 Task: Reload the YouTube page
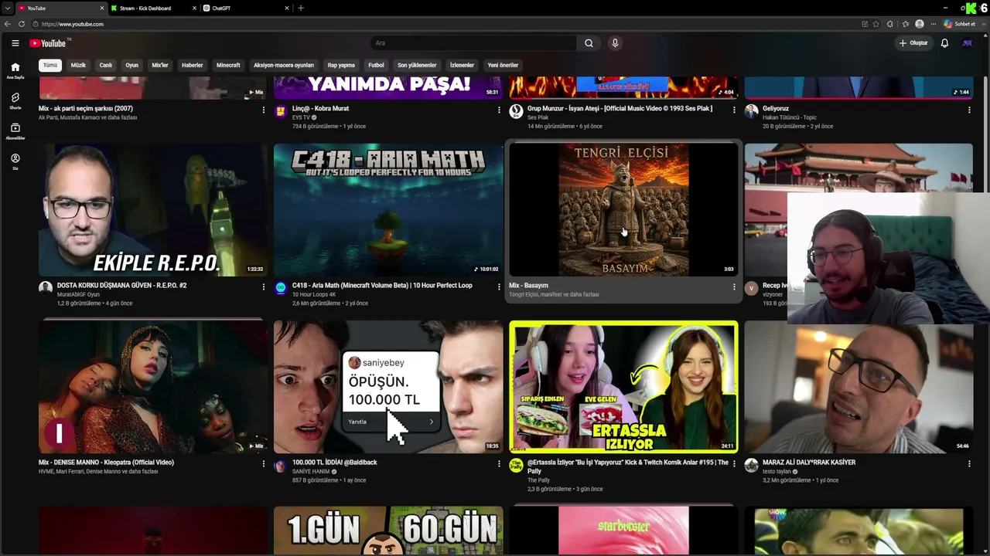coord(22,24)
